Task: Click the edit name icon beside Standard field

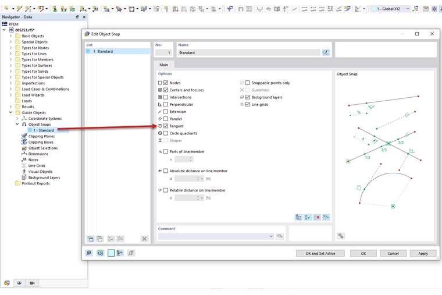Action: coord(326,52)
